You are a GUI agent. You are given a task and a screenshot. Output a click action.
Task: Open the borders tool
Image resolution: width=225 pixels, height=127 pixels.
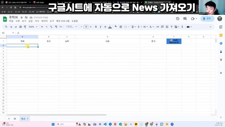pos(121,27)
